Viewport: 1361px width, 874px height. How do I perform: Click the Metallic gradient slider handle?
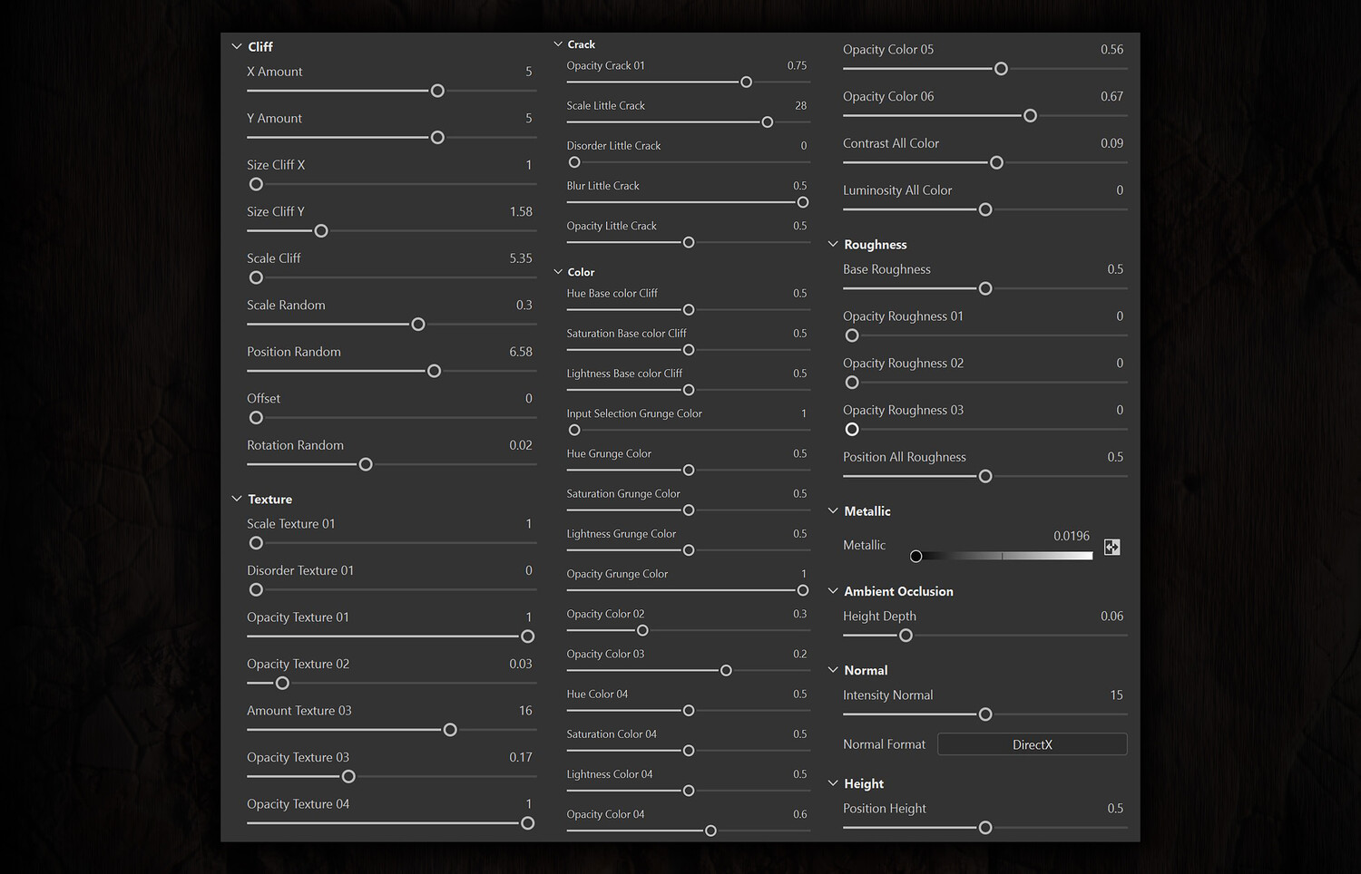point(916,556)
